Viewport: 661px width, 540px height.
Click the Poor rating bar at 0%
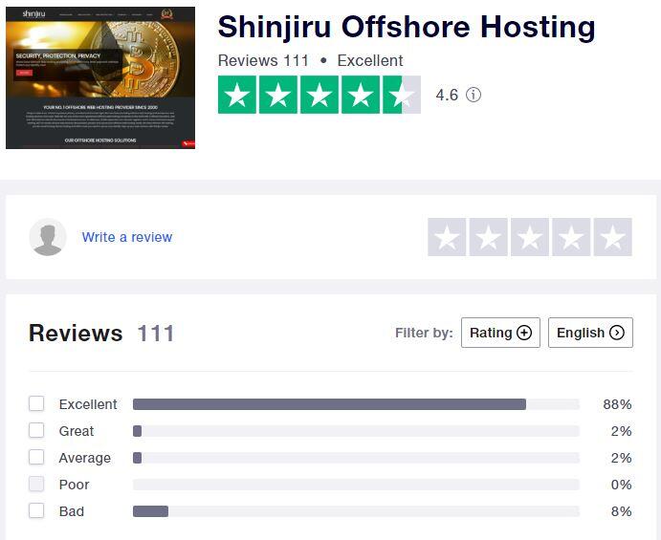click(x=356, y=485)
